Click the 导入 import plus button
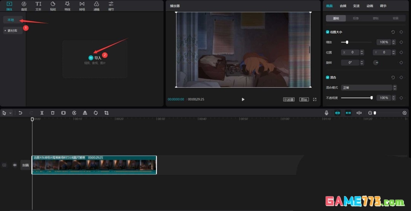This screenshot has width=411, height=211. click(x=91, y=58)
